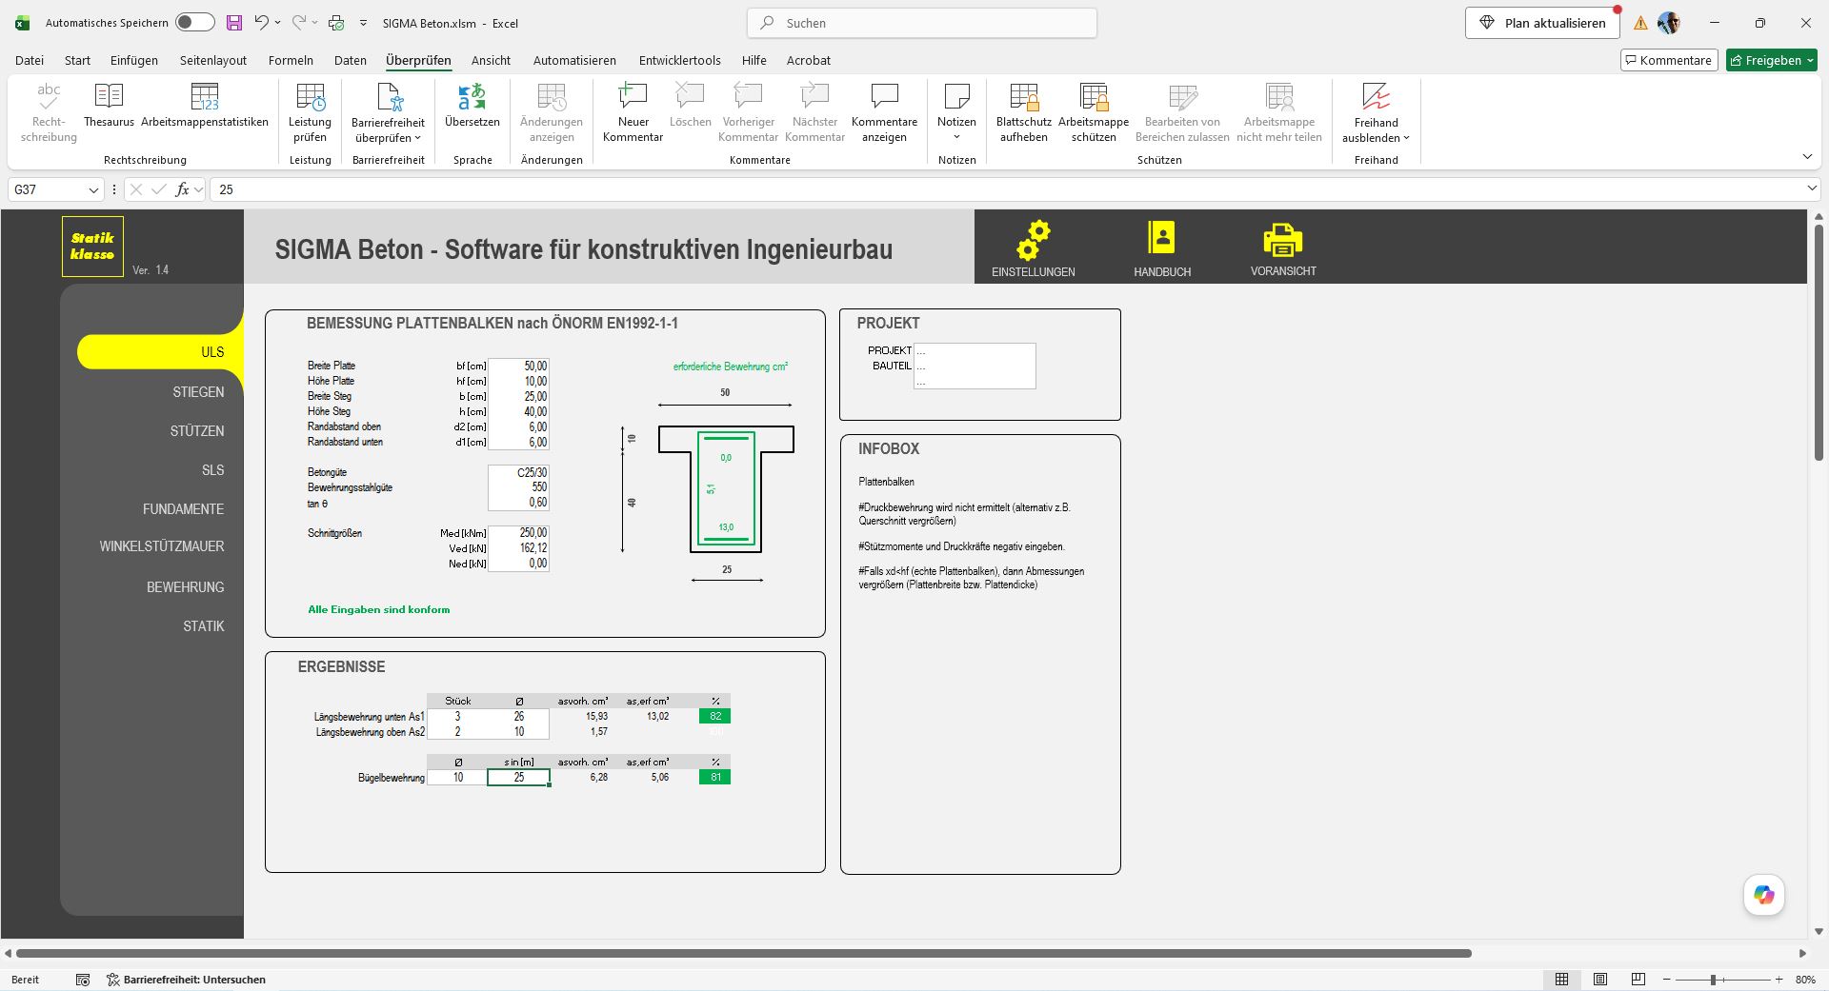
Task: Open WINKELSTÜTZMAUER module in sidebar
Action: coord(162,546)
